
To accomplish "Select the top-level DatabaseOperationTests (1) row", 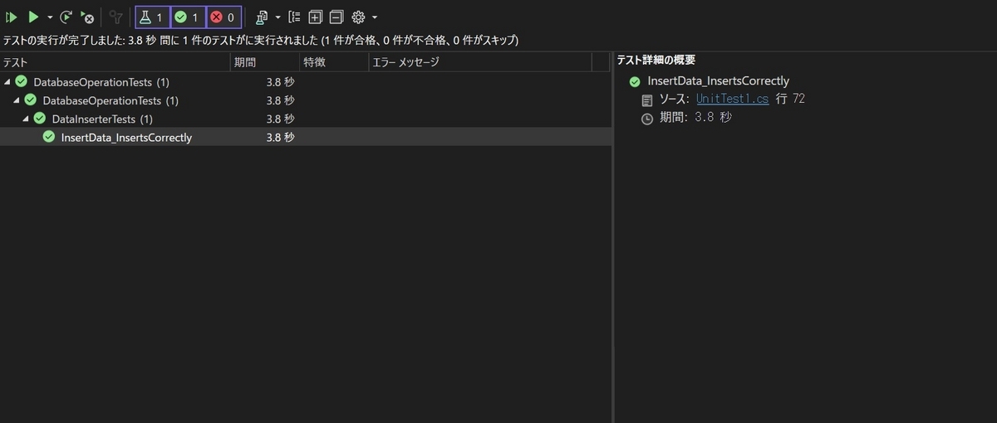I will (x=306, y=82).
